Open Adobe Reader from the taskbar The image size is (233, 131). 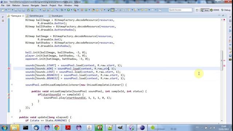[68, 128]
